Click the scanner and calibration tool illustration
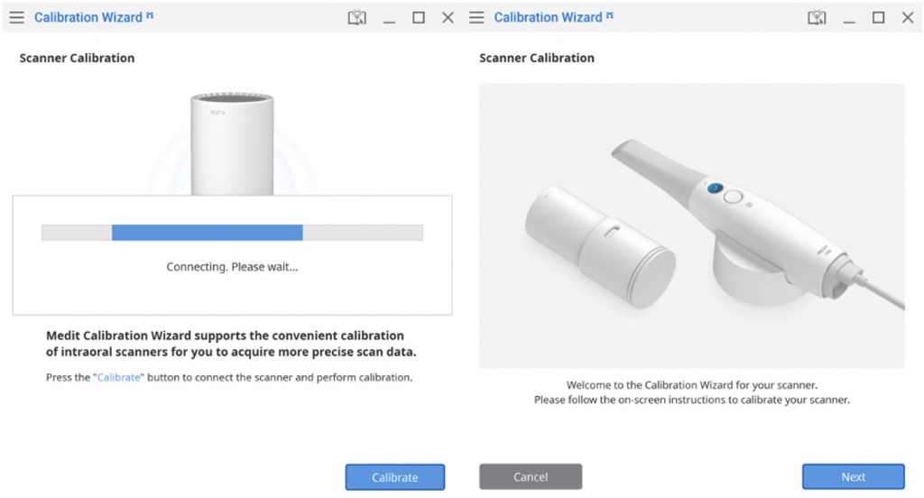924x498 pixels. tap(692, 226)
